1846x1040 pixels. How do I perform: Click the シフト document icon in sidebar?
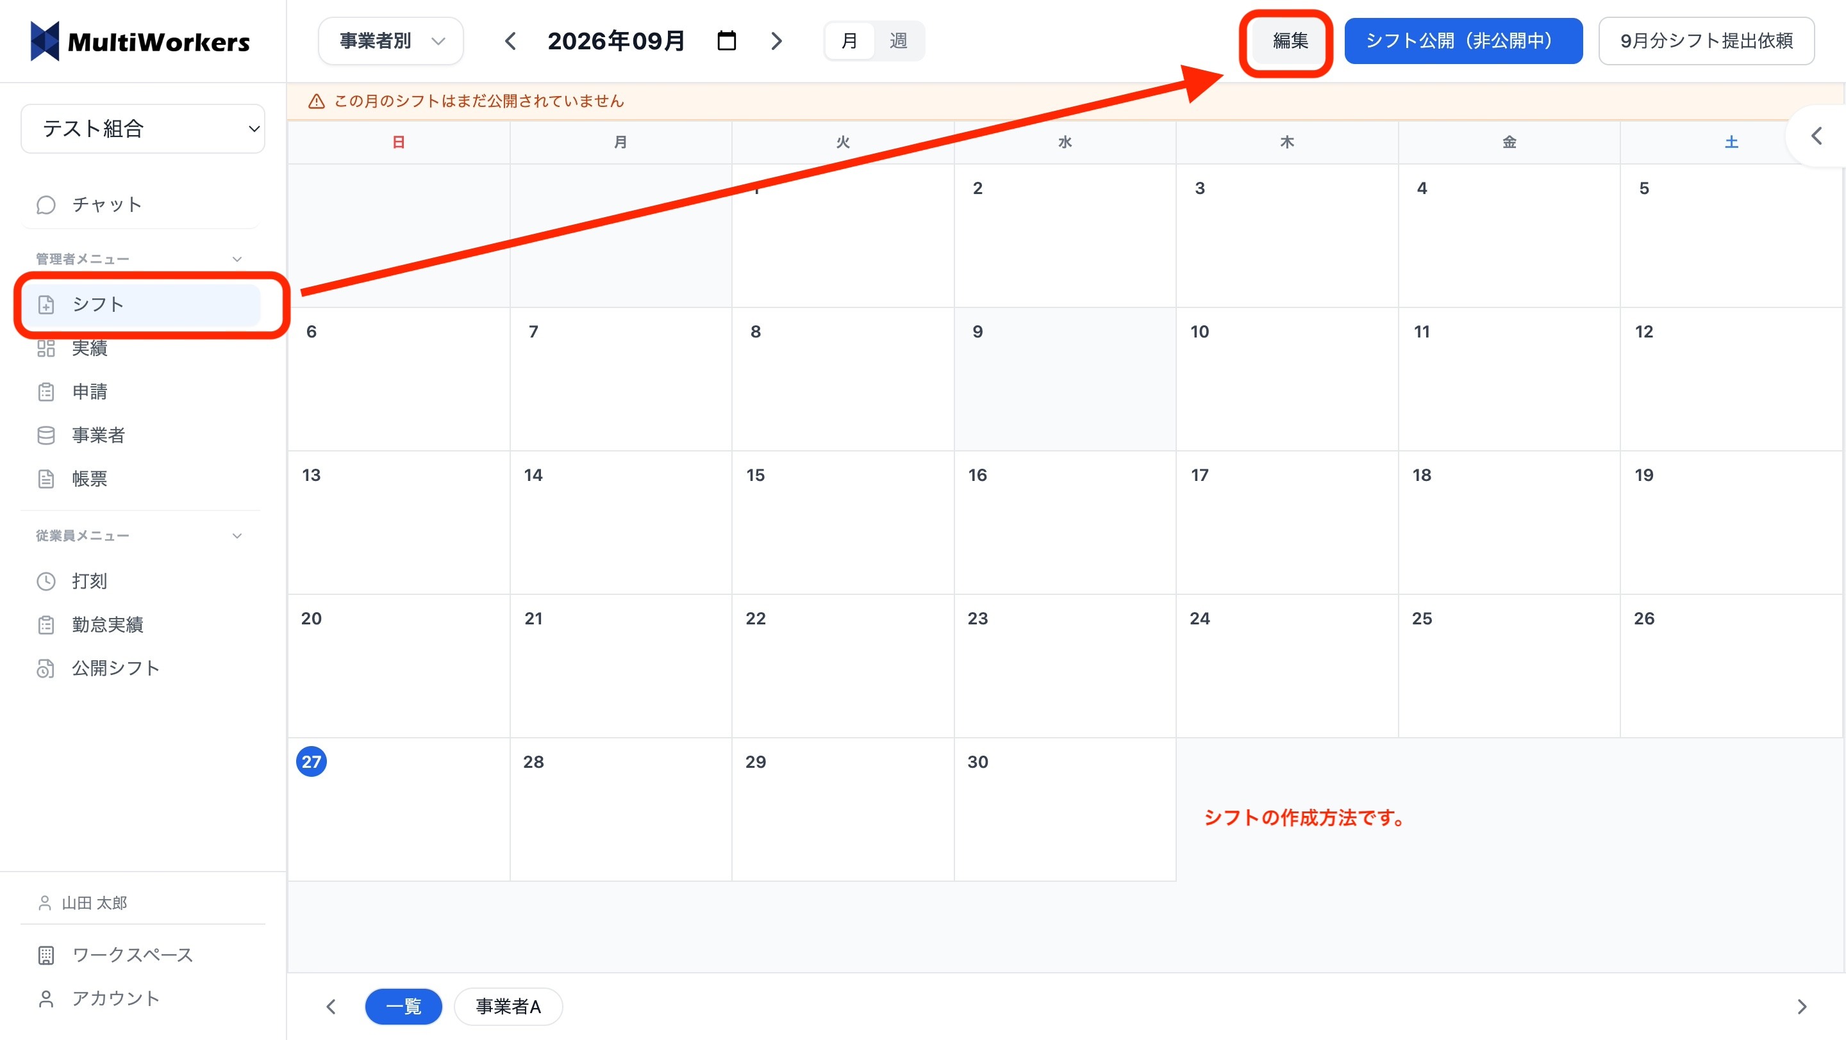pos(46,305)
